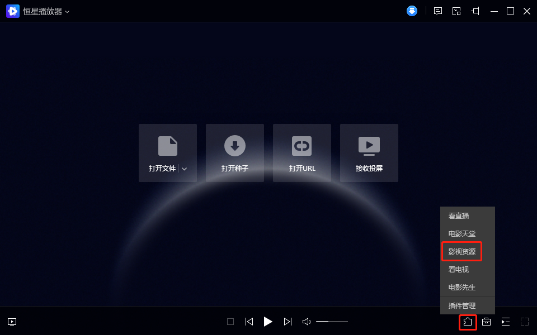Click the 打开URL tile
The height and width of the screenshot is (335, 537).
(x=302, y=153)
